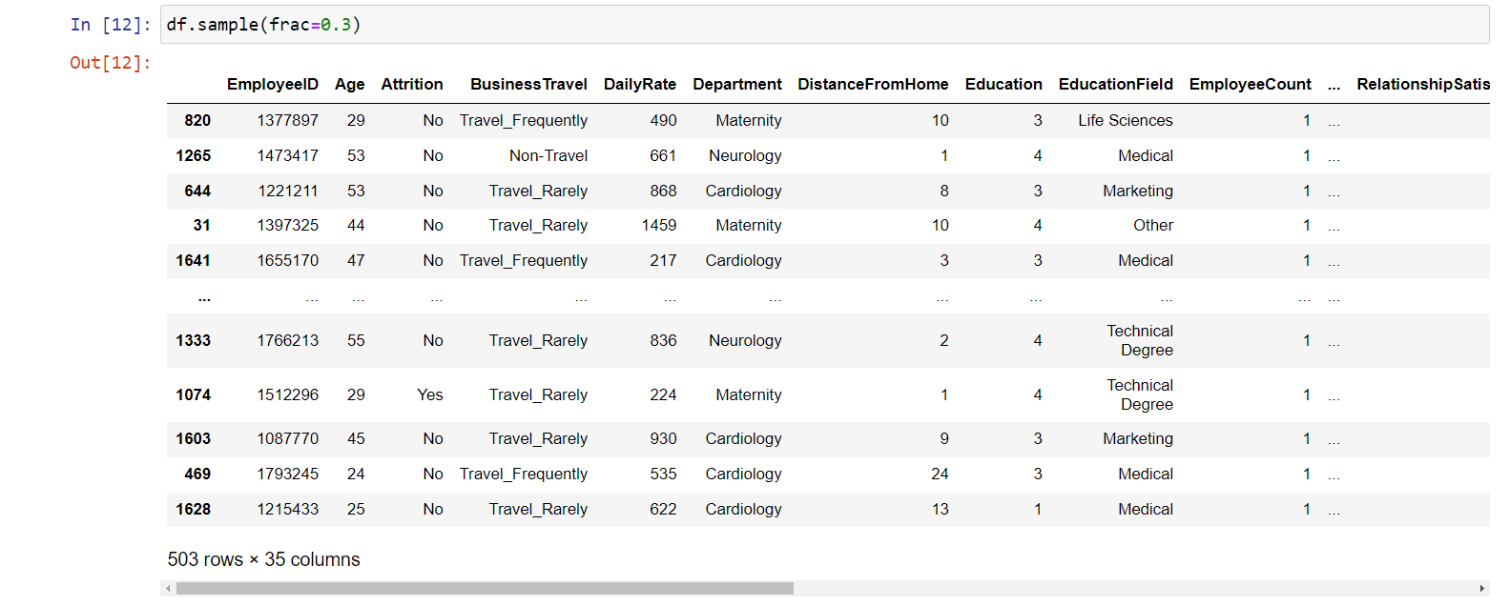Click the Life Sciences education field cell

pos(1125,120)
